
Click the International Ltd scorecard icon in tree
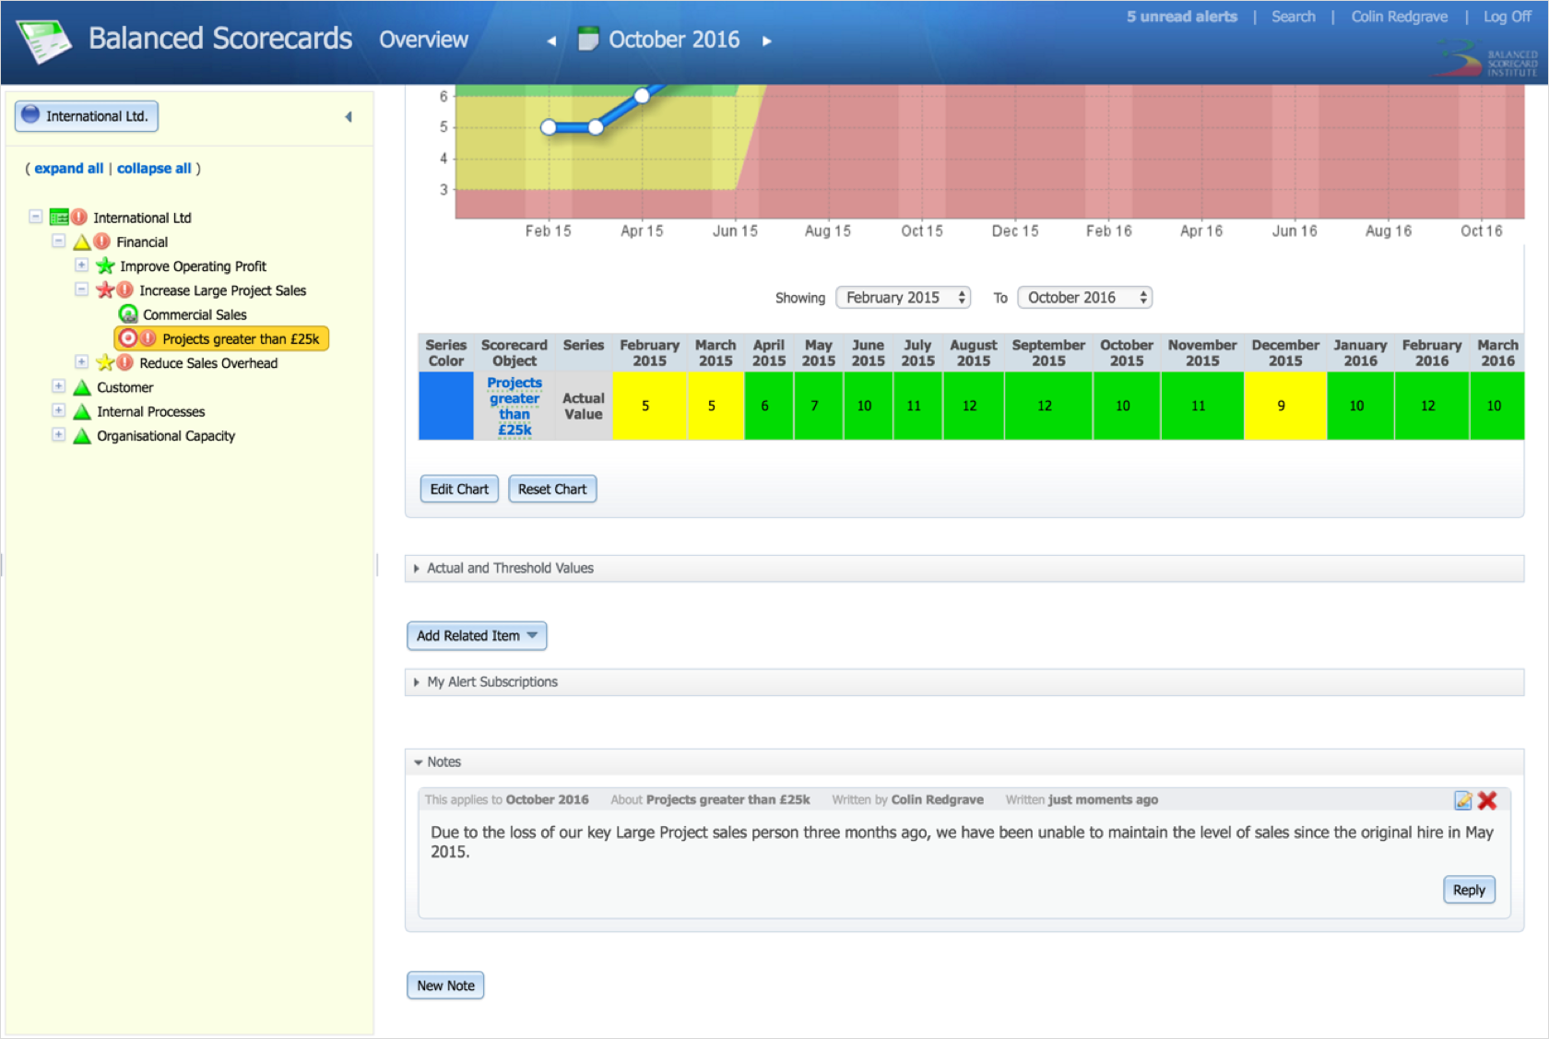(59, 218)
